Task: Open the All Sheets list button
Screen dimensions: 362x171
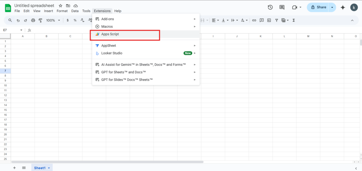Action: click(24, 168)
